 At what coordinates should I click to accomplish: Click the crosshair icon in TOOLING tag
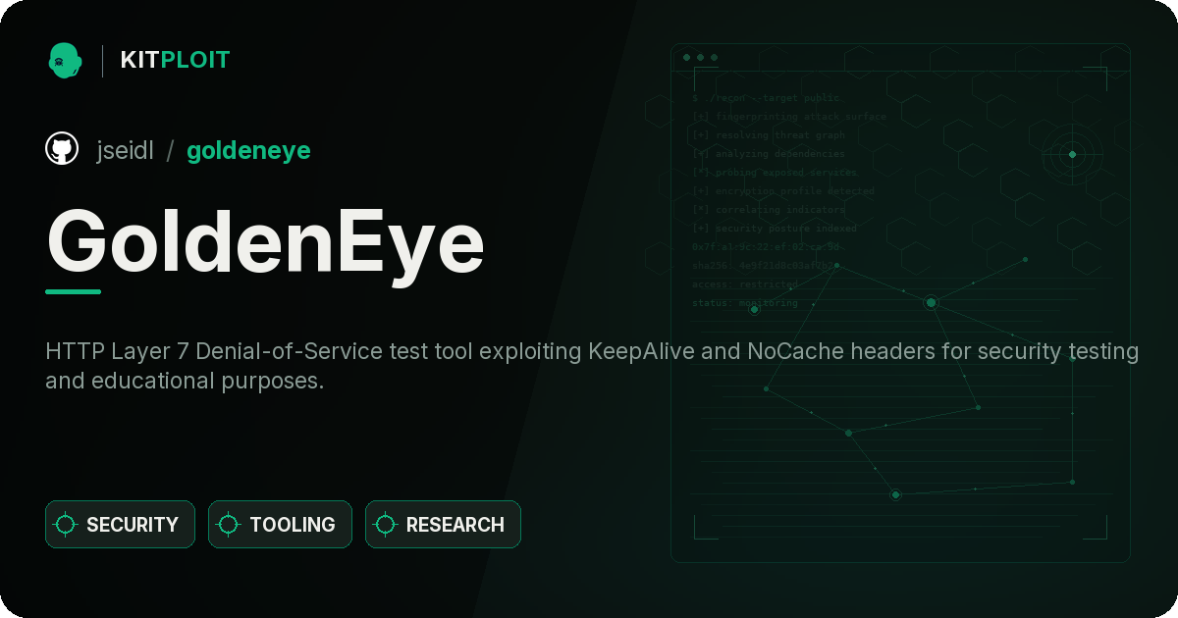click(229, 525)
